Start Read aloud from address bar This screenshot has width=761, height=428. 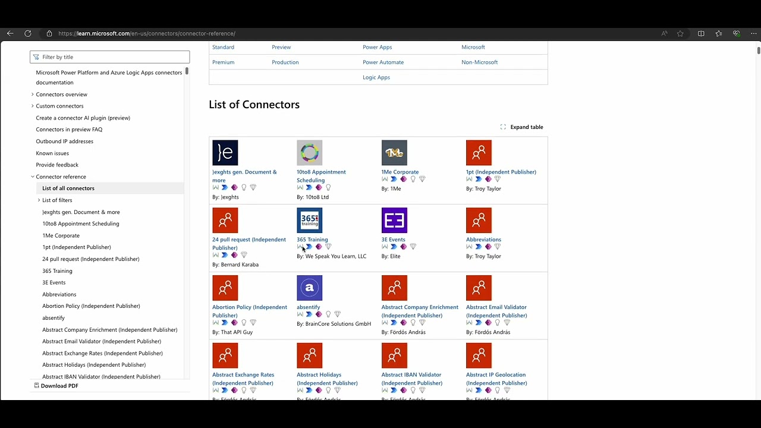point(664,33)
